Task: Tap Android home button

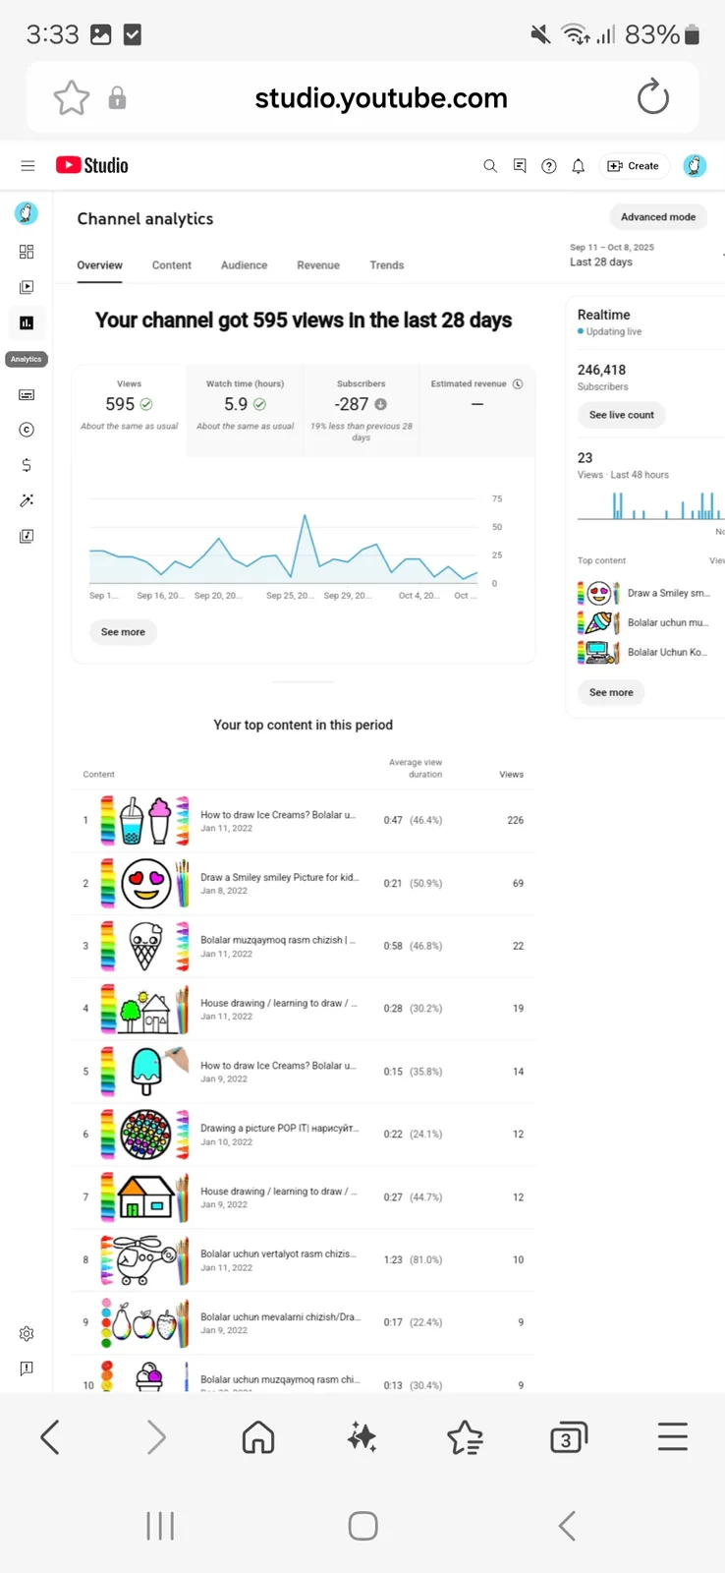Action: point(362,1526)
